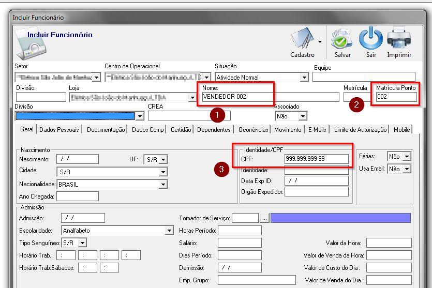The height and width of the screenshot is (288, 432).
Task: Open the Dados Pessoais tab
Action: point(59,130)
